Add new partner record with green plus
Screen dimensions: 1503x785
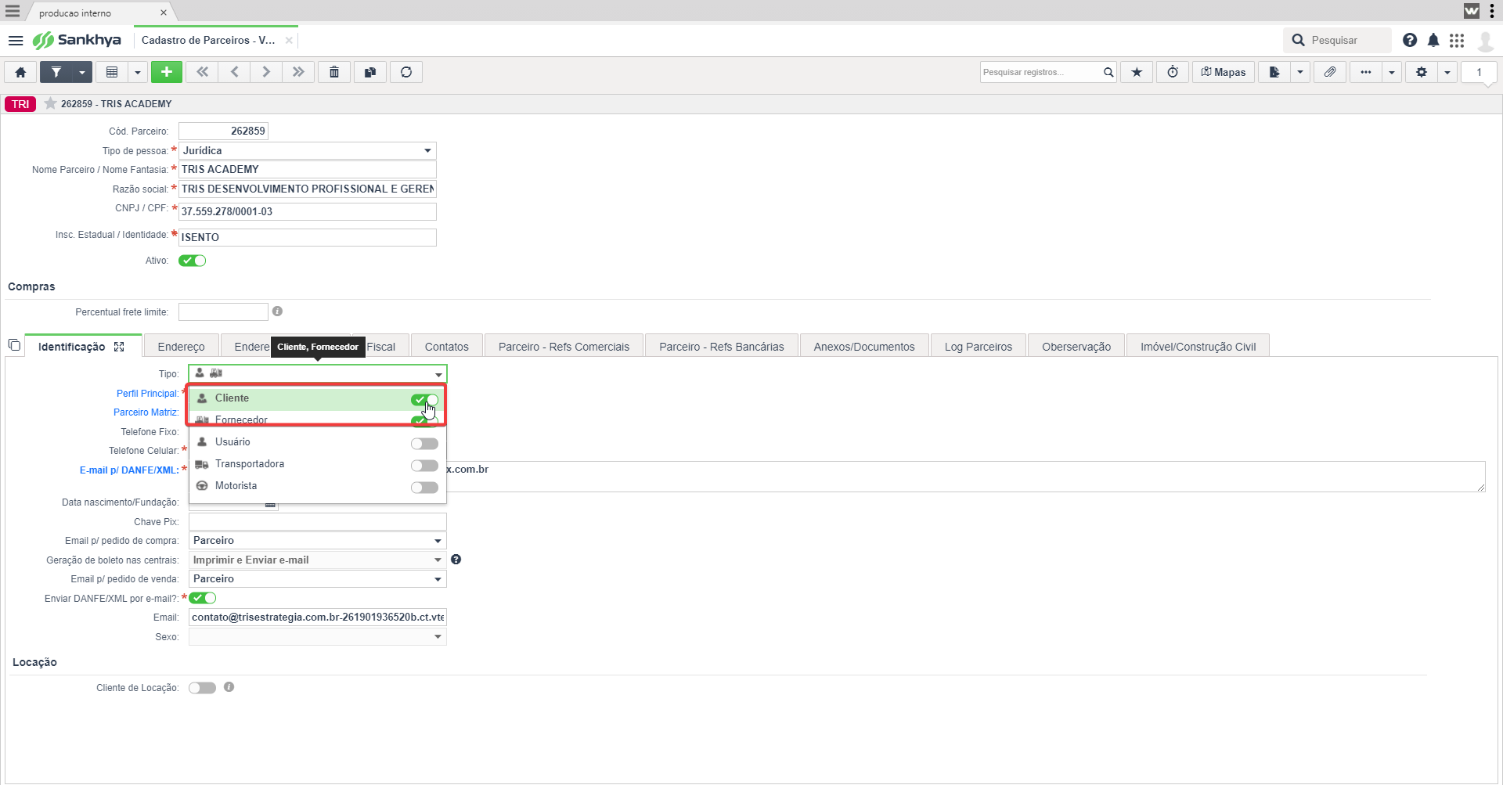[167, 72]
